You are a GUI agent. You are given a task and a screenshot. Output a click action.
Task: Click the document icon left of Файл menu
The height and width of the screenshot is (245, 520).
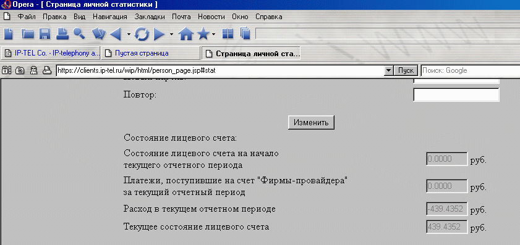(x=7, y=17)
